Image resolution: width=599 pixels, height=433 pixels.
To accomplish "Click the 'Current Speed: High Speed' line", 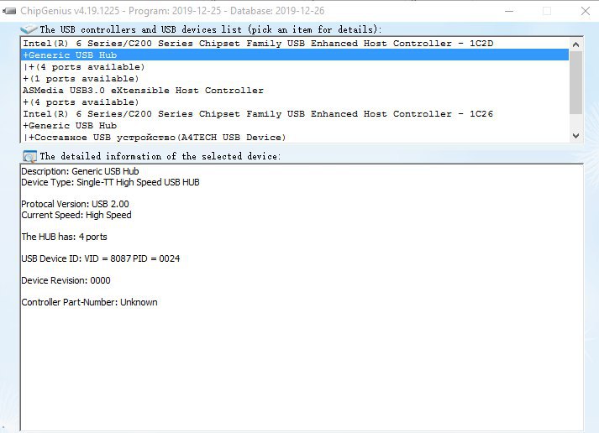I will pos(76,215).
